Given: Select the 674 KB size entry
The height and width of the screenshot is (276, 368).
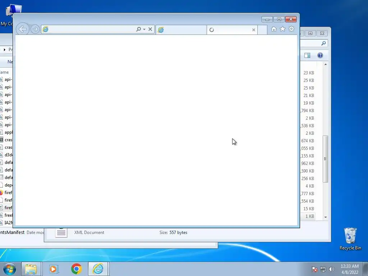Looking at the screenshot, I should [x=308, y=141].
